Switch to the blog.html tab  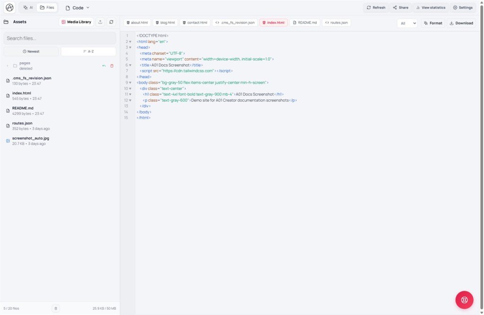click(x=165, y=23)
